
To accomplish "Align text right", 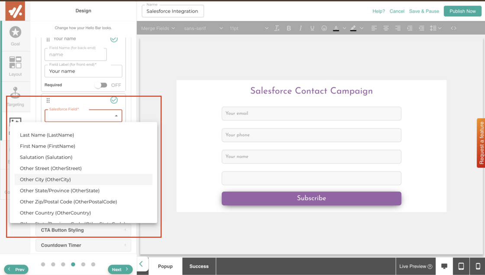I will (398, 28).
